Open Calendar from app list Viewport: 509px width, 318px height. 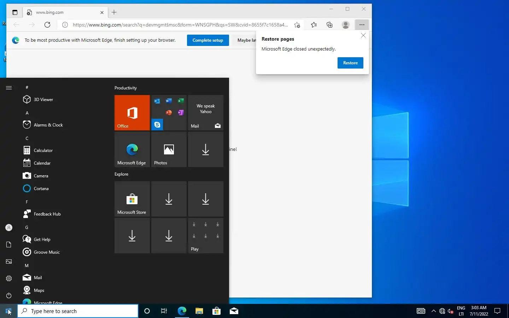coord(64,163)
